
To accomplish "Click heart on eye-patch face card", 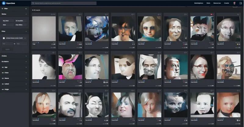I will coord(132,53).
